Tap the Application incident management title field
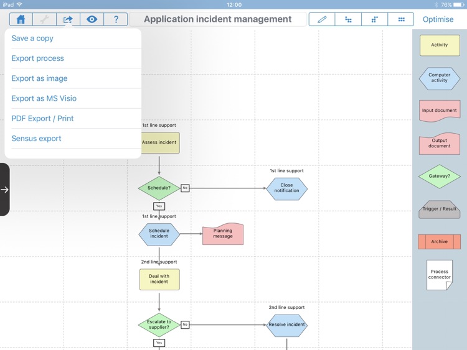This screenshot has width=467, height=350. click(x=218, y=19)
